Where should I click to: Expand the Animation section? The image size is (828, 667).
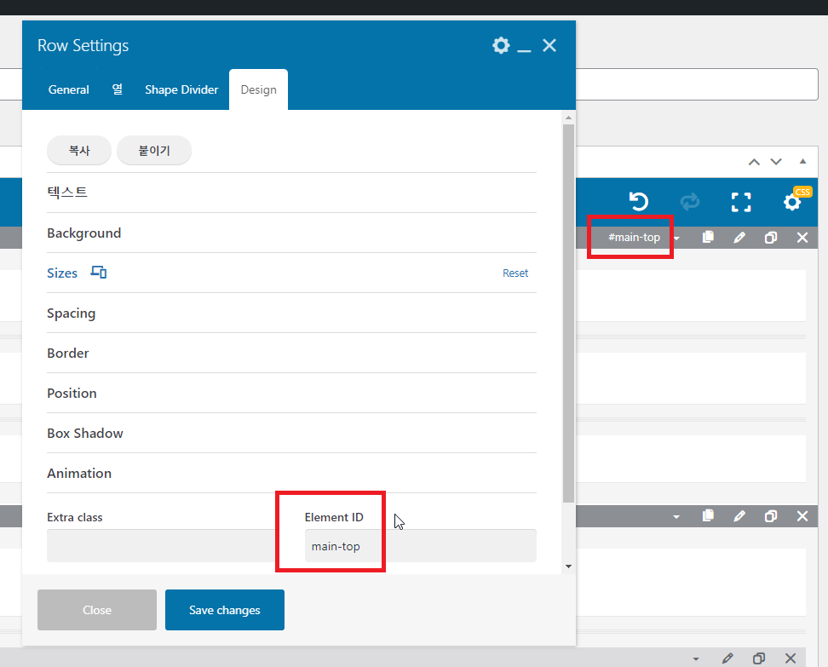(291, 473)
